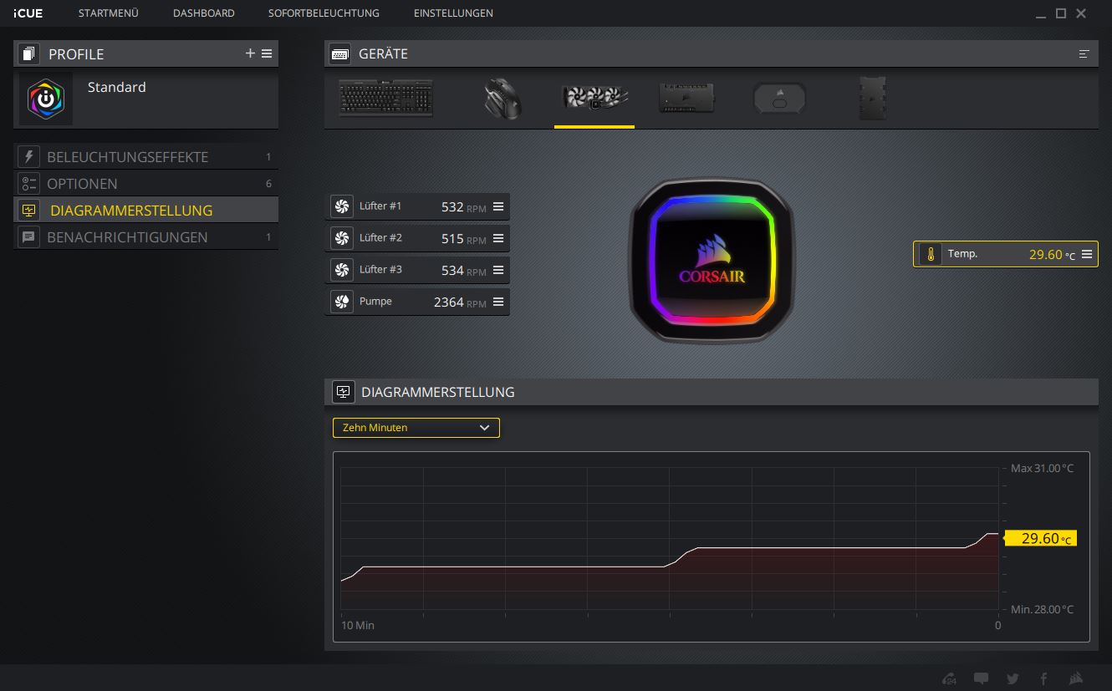
Task: Click the Benachrichtigungen chat bubble icon
Action: coord(29,237)
